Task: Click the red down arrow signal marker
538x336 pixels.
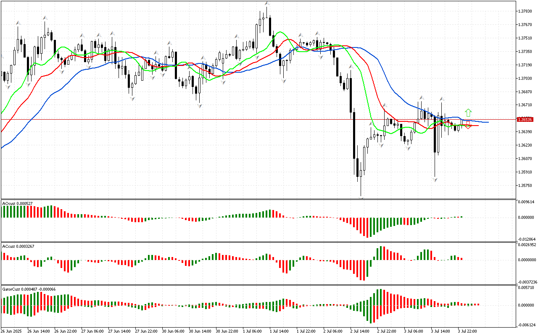Action: (468, 125)
